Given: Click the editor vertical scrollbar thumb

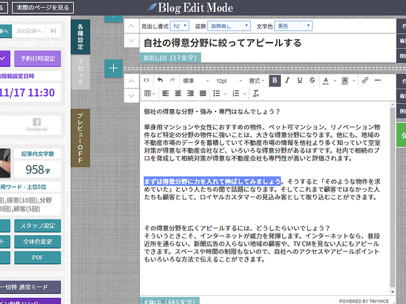Looking at the screenshot, I should (x=392, y=197).
